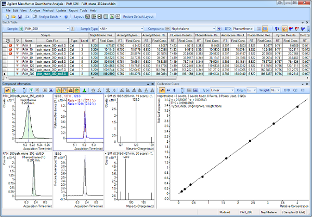Close the Compound Information panel
312x217 pixels.
(x=152, y=83)
